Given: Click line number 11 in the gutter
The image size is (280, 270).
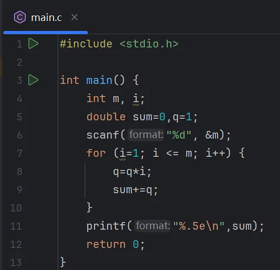Looking at the screenshot, I should (16, 226).
